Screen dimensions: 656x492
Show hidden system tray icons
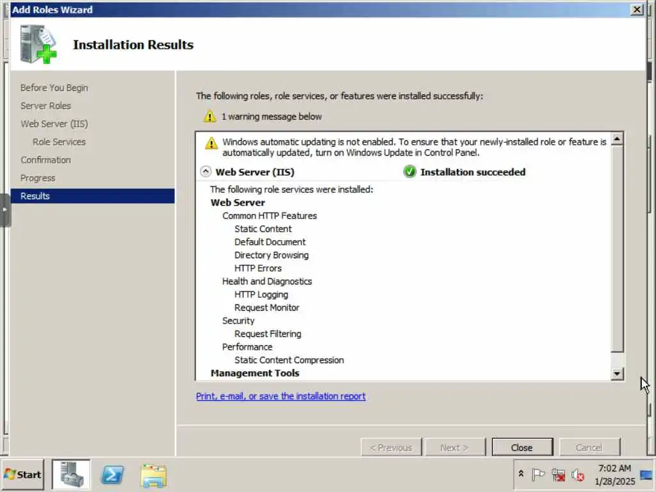pyautogui.click(x=521, y=473)
